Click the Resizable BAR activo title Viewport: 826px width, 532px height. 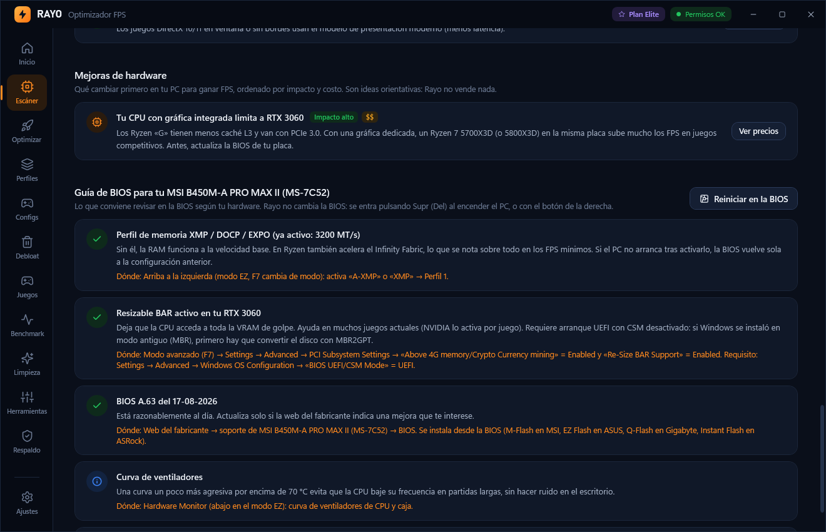(x=188, y=313)
